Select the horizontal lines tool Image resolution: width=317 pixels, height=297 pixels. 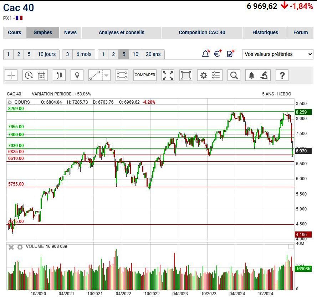122,75
